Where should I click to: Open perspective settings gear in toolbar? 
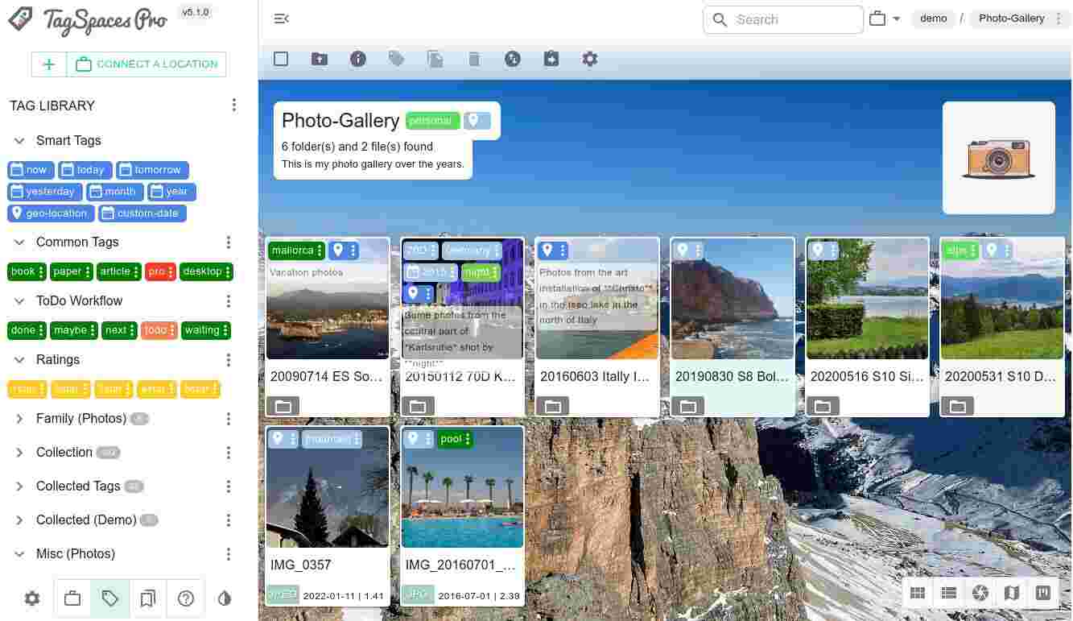click(x=590, y=59)
